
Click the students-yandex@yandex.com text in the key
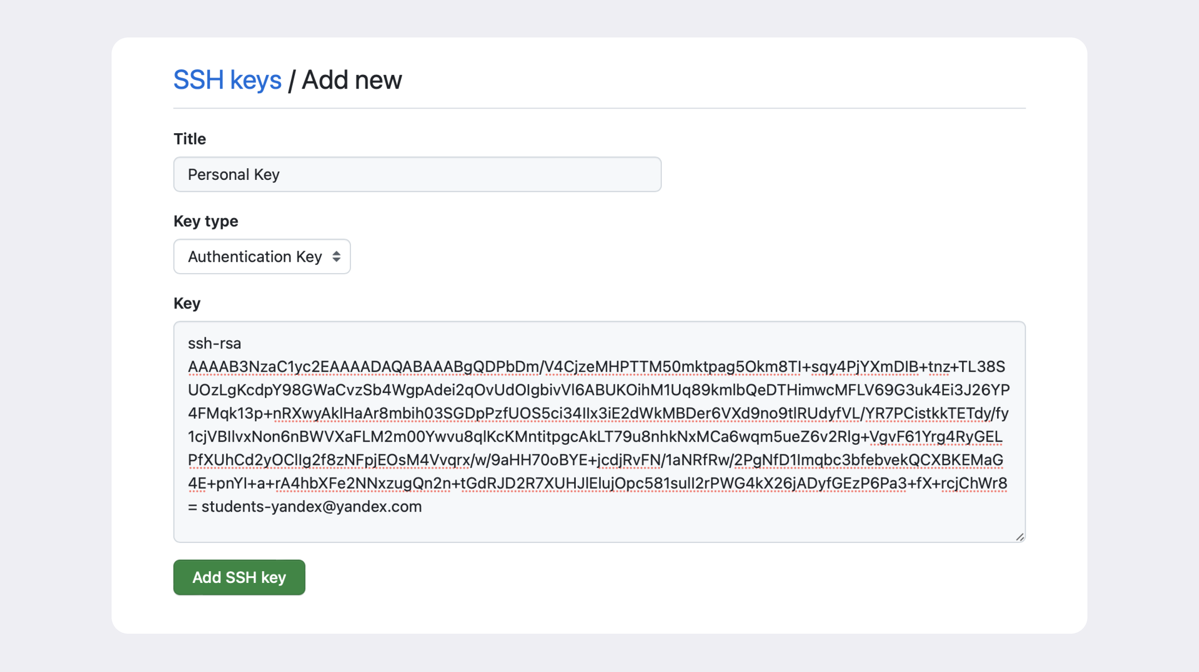click(x=311, y=506)
